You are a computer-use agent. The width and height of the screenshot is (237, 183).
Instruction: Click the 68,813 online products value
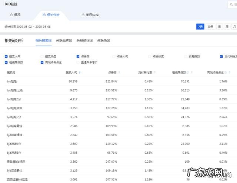185,90
